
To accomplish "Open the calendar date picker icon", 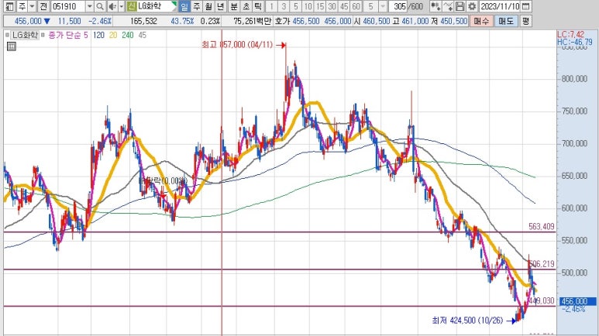I will pos(526,6).
